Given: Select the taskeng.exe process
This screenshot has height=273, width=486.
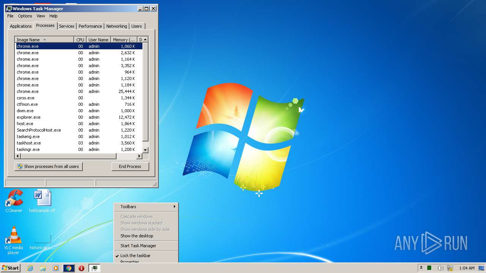Looking at the screenshot, I should 79,136.
